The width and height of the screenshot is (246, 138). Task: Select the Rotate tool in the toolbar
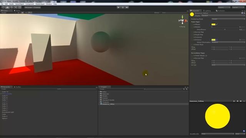click(x=12, y=7)
